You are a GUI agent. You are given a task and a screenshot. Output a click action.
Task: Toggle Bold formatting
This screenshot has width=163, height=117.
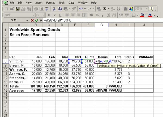49,15
